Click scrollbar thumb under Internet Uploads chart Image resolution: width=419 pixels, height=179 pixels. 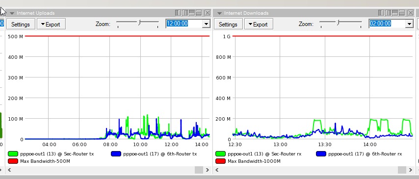pos(199,170)
